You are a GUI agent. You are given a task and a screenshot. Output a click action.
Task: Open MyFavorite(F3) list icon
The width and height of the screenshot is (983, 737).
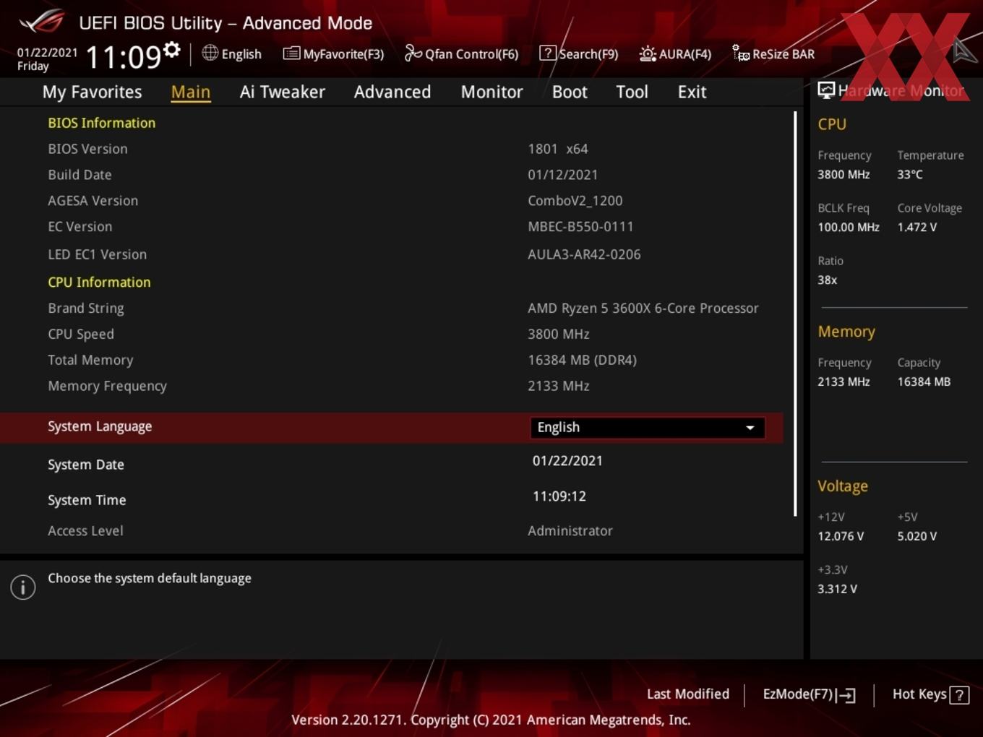[291, 53]
